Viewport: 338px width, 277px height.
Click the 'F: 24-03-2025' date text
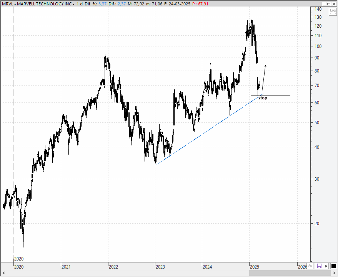(177, 4)
